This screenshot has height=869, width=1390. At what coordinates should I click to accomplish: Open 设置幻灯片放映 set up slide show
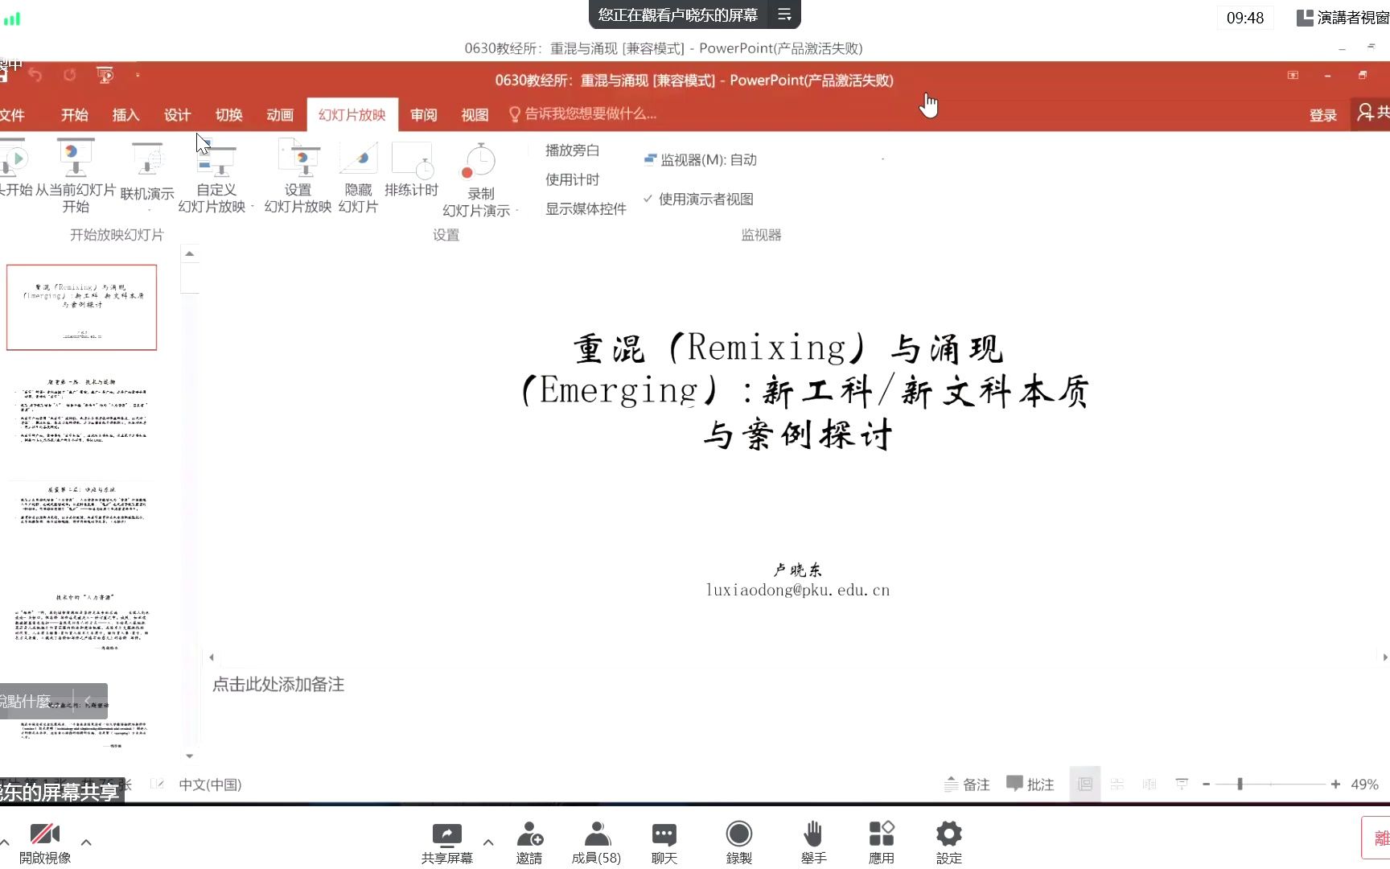pos(298,175)
